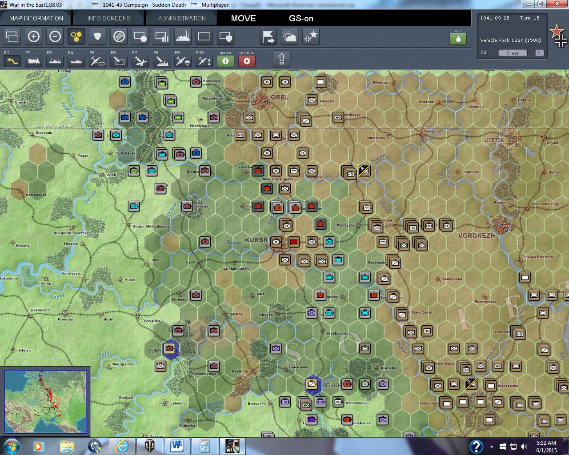Click the star and cross sides icon
569x455 pixels.
(x=311, y=36)
